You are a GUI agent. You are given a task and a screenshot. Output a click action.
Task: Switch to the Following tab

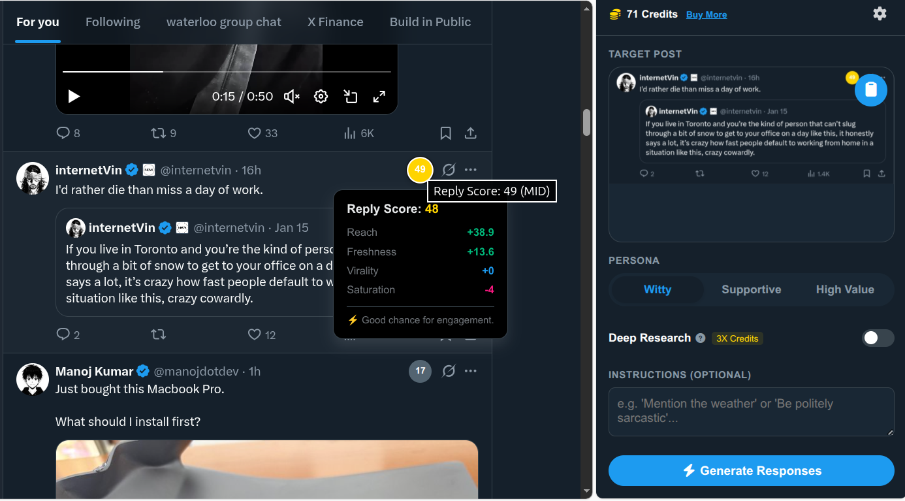tap(113, 22)
